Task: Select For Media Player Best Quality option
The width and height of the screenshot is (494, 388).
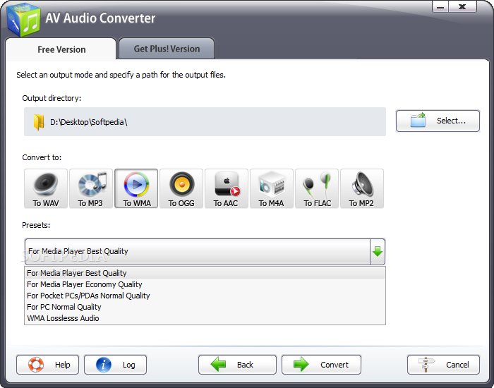Action: (205, 273)
